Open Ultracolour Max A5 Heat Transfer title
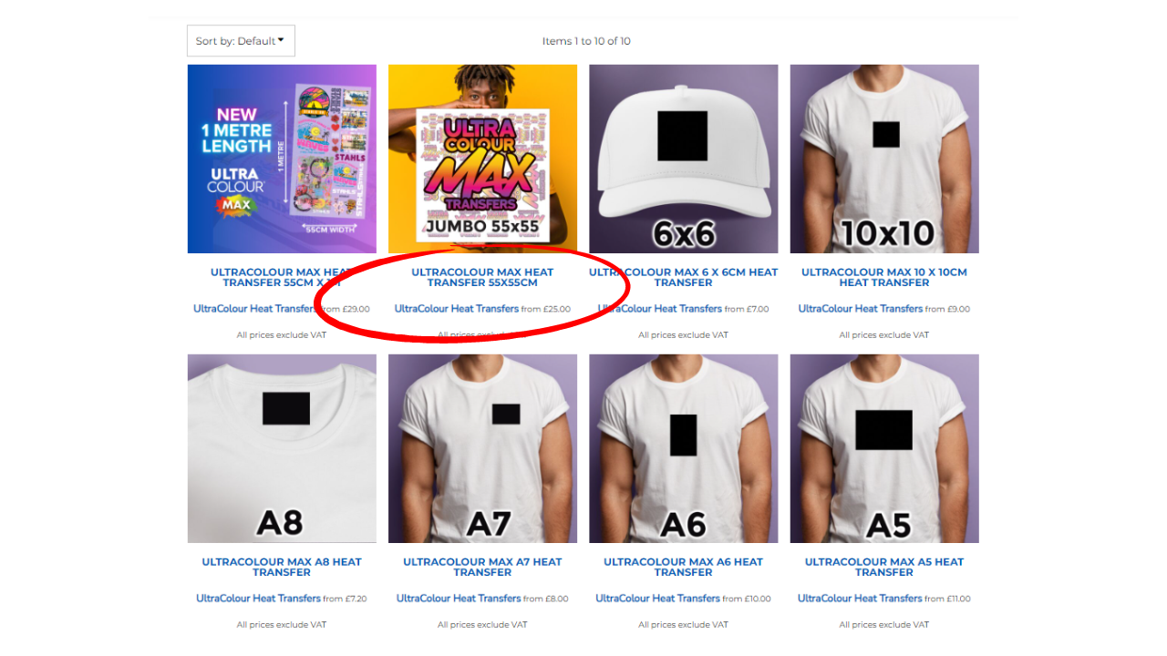 coord(884,567)
